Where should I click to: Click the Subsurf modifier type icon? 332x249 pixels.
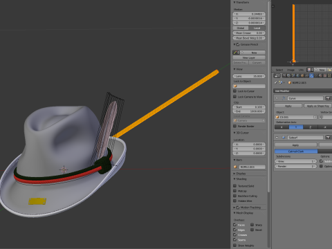pos(284,138)
